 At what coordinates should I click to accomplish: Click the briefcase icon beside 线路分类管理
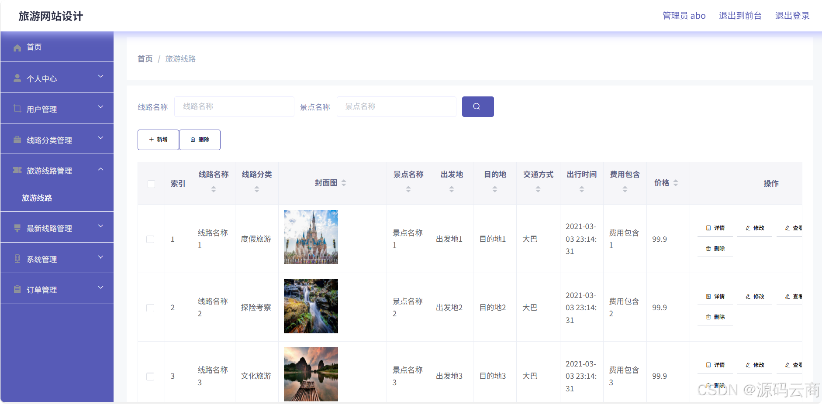(17, 140)
